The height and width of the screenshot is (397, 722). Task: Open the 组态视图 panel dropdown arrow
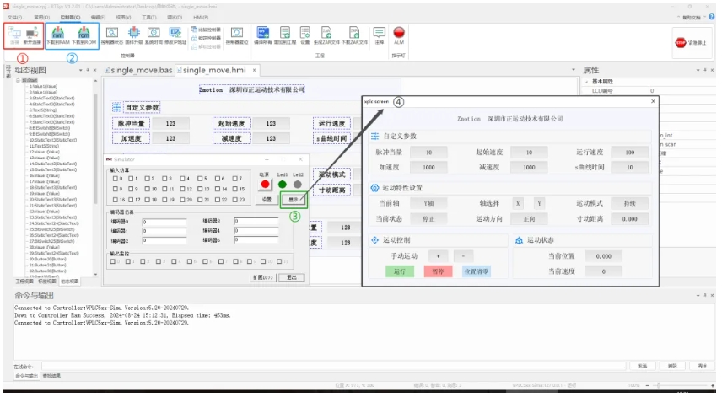pyautogui.click(x=81, y=71)
